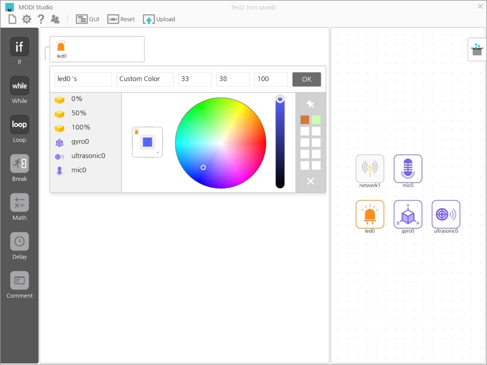Open help question mark icon
This screenshot has width=487, height=365.
[x=40, y=19]
